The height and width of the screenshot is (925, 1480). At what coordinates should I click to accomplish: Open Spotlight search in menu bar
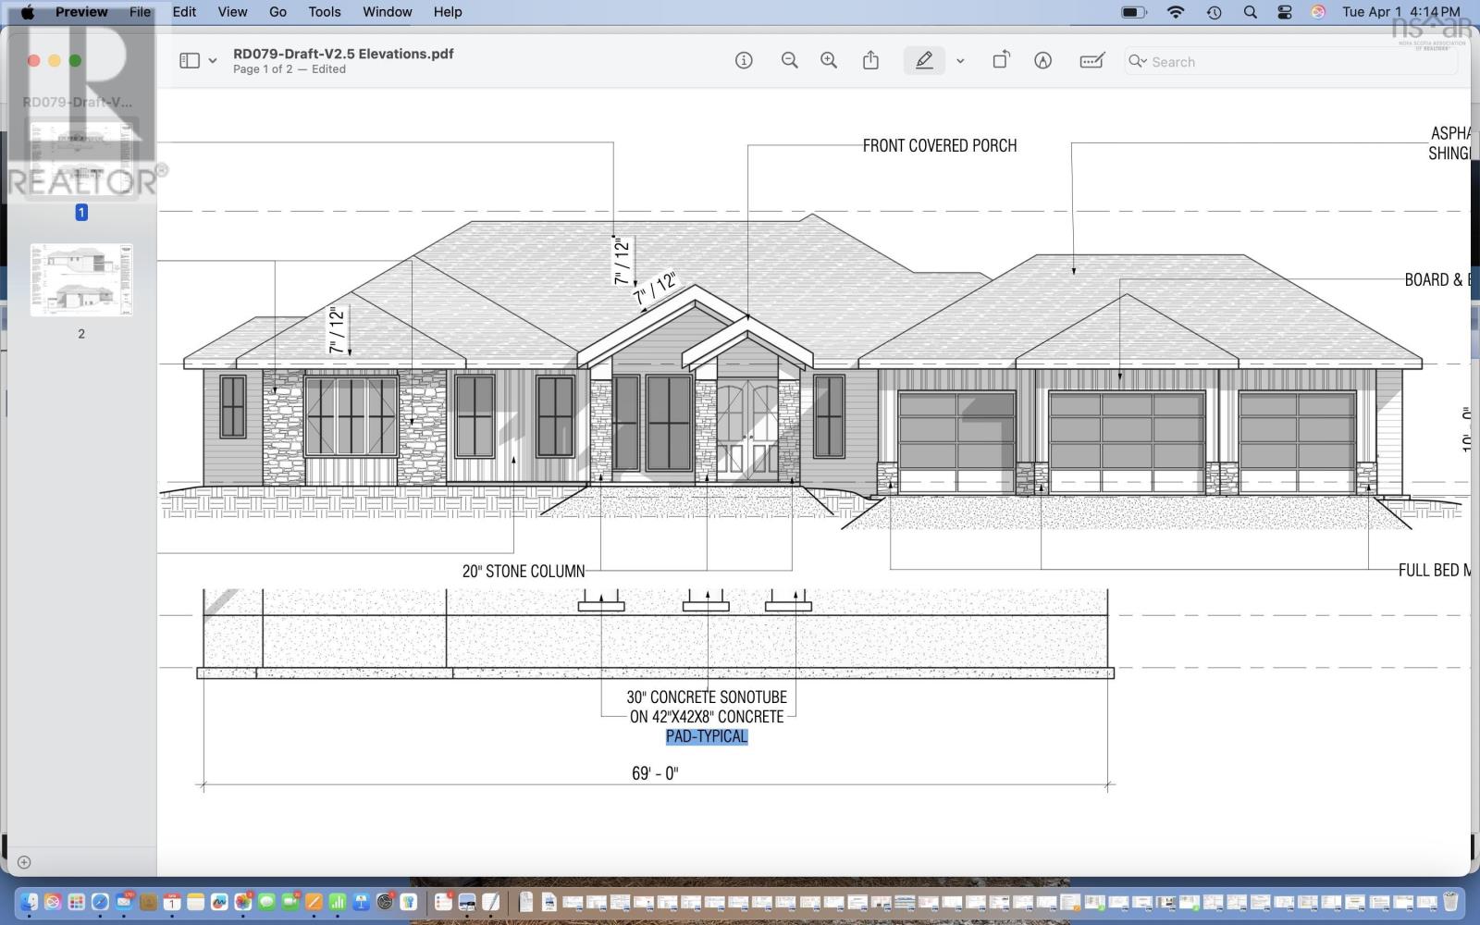[x=1250, y=12]
